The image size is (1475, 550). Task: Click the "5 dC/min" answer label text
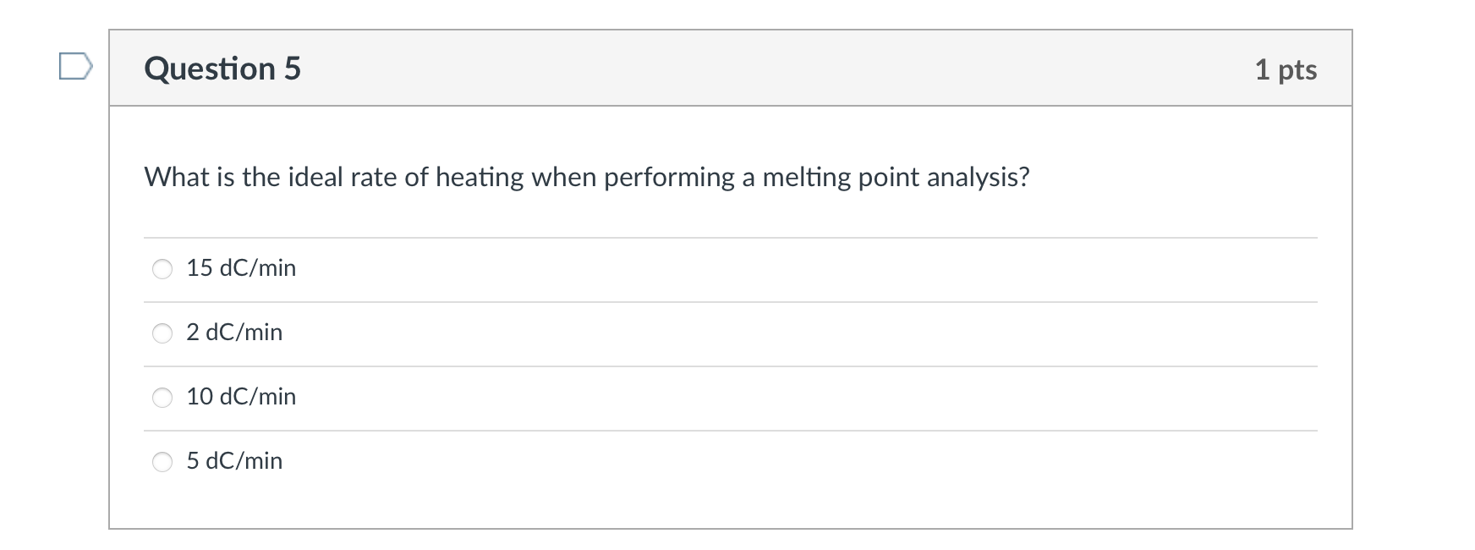(234, 461)
